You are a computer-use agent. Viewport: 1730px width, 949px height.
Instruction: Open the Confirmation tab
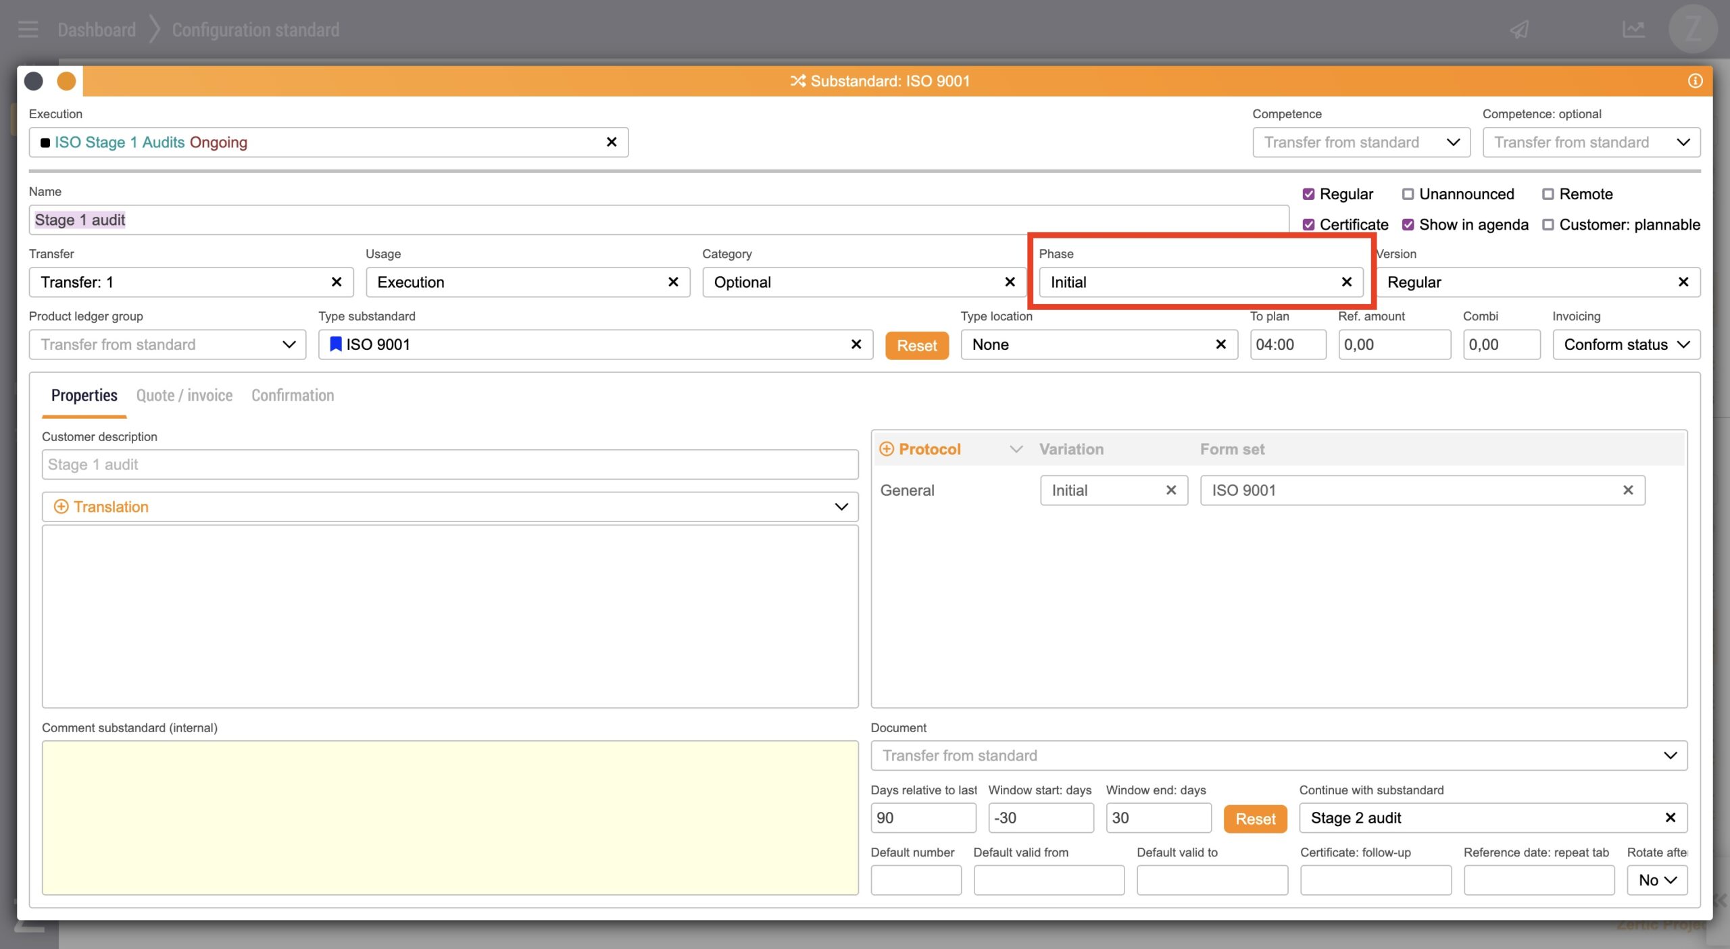293,395
